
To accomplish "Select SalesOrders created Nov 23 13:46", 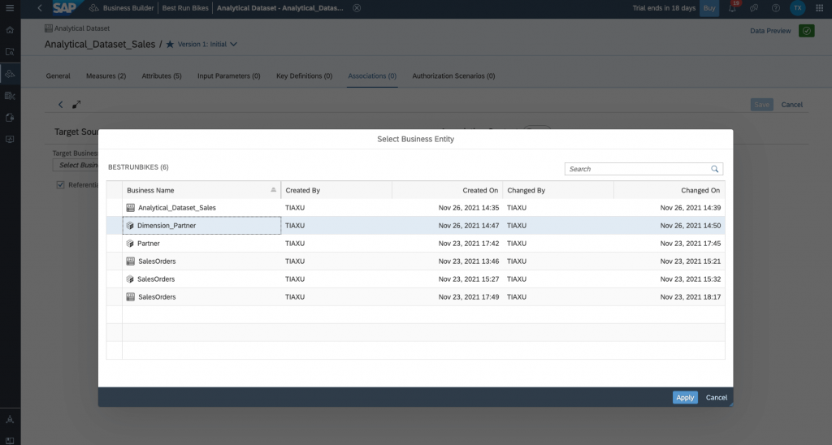I will (415, 261).
